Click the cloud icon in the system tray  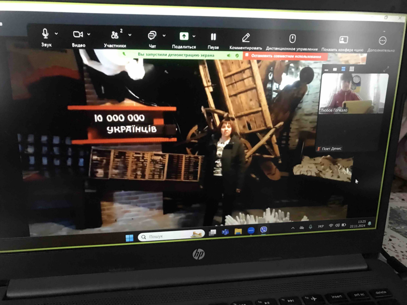click(x=302, y=228)
